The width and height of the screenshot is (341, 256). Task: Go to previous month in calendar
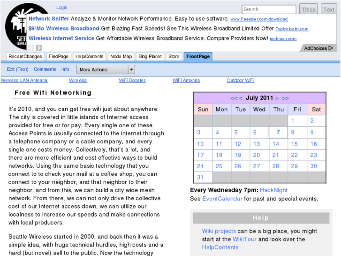pos(241,98)
